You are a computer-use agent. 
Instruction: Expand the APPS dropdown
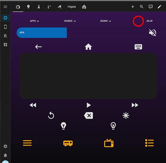point(35,21)
